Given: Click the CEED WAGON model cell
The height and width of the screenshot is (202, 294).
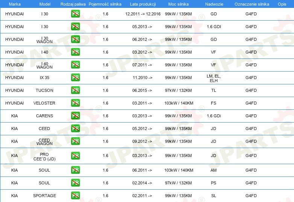Looking at the screenshot, I should point(44,142).
